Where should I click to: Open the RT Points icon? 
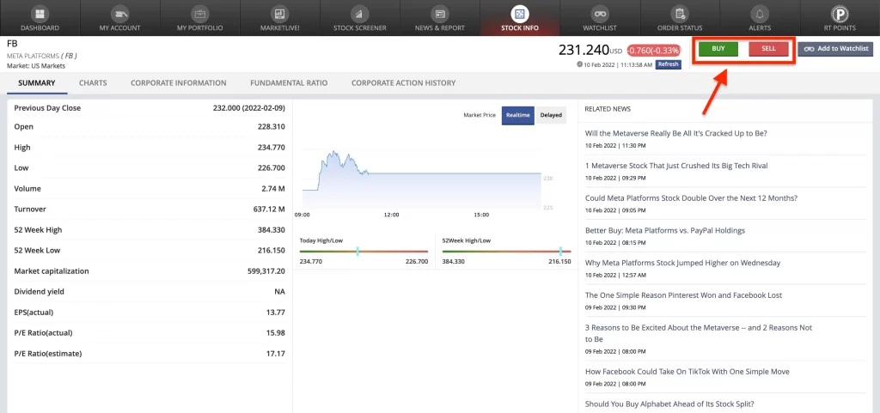tap(840, 14)
